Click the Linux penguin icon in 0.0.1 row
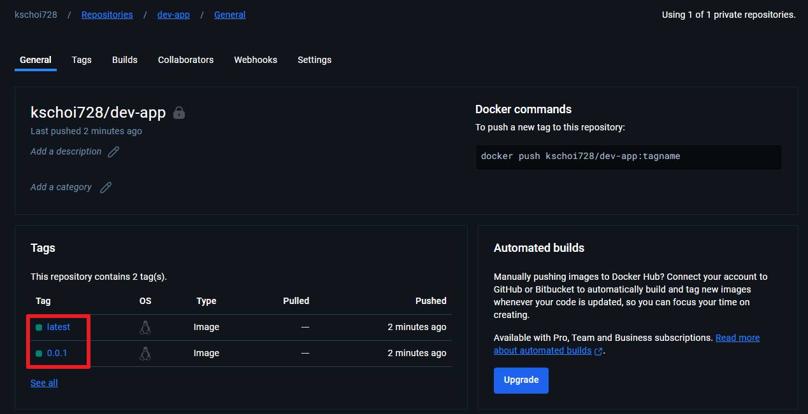This screenshot has height=414, width=808. [145, 354]
